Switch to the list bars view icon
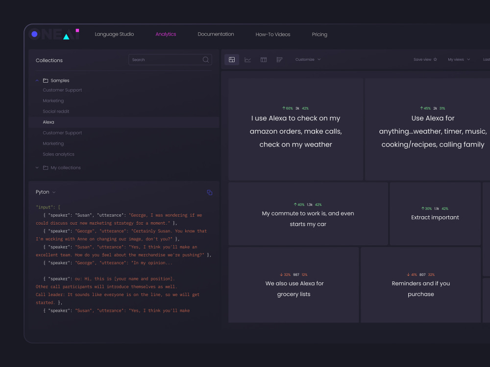This screenshot has height=367, width=490. 279,60
